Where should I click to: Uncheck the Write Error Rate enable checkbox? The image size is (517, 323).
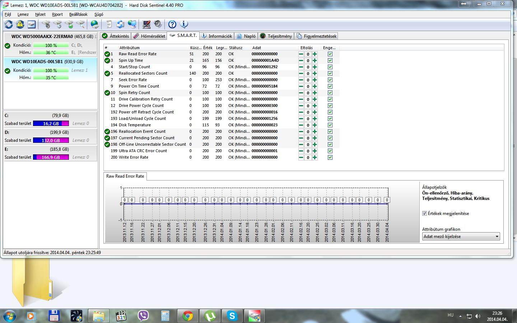[330, 158]
